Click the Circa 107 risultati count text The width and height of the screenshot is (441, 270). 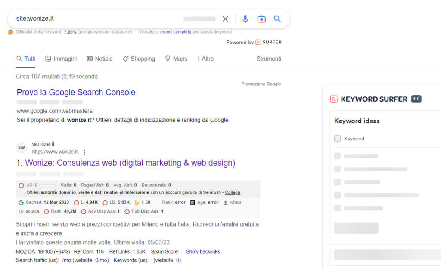(57, 77)
